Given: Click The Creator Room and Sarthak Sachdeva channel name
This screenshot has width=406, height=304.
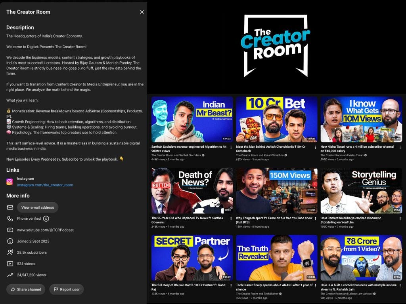Looking at the screenshot, I should click(176, 155).
